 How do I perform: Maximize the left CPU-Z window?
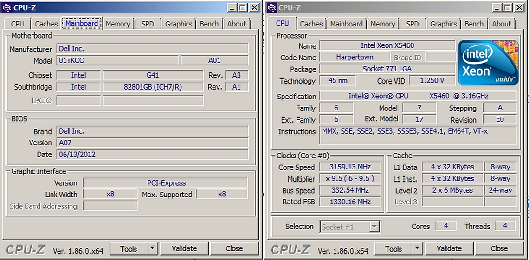pos(242,7)
